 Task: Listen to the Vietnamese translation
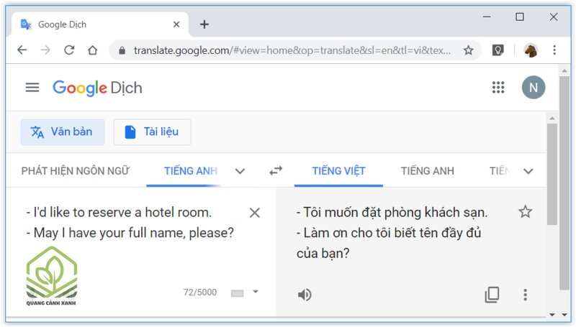pyautogui.click(x=305, y=295)
